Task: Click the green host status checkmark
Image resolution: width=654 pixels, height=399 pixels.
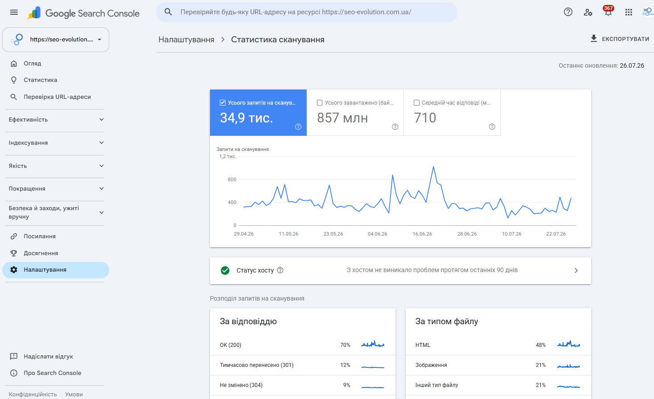Action: point(225,270)
